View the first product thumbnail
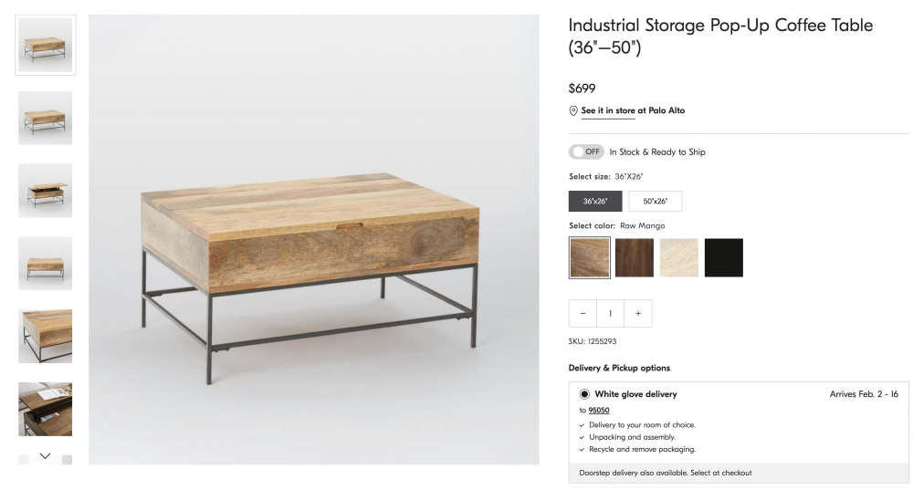 click(46, 45)
